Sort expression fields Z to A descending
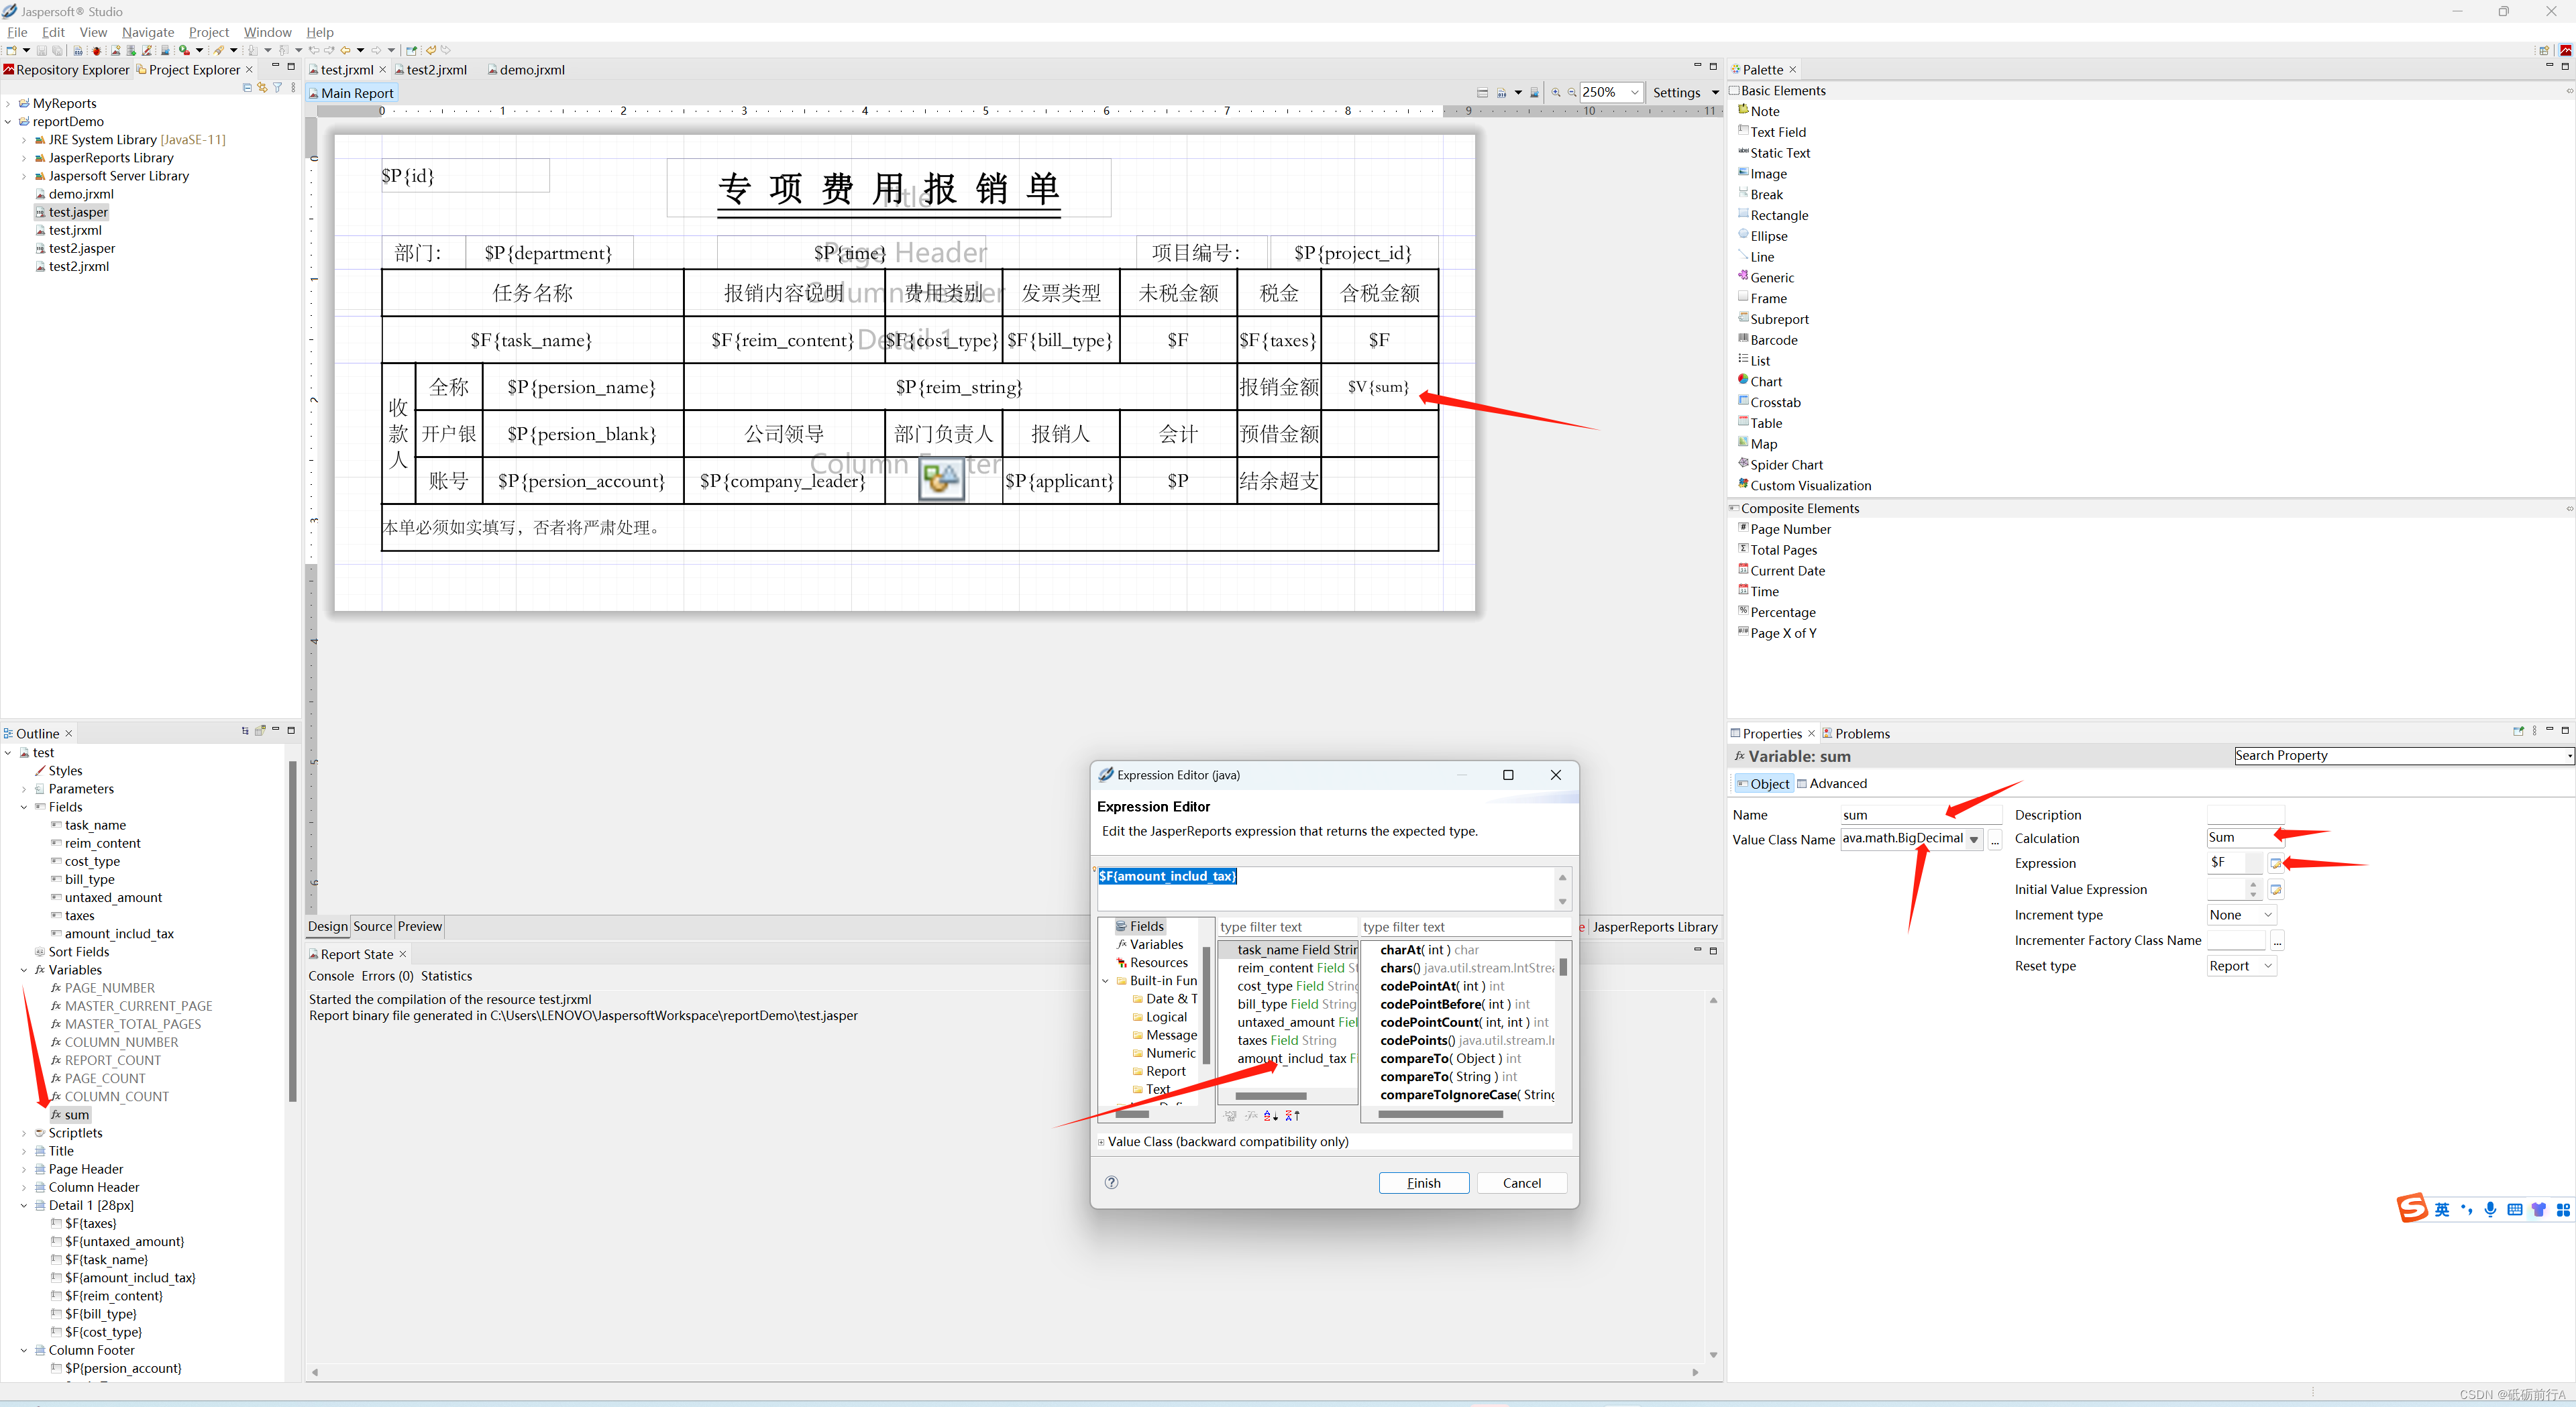Viewport: 2576px width, 1407px height. 1293,1116
